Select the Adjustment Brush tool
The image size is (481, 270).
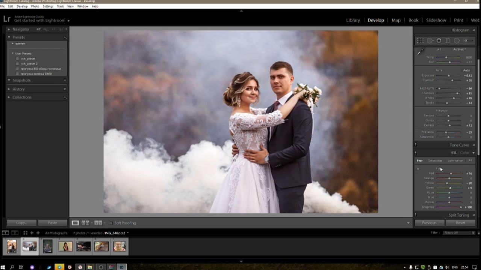point(468,40)
